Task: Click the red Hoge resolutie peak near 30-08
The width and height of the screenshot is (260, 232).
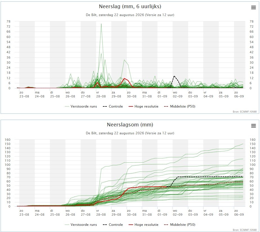Action: (124, 78)
